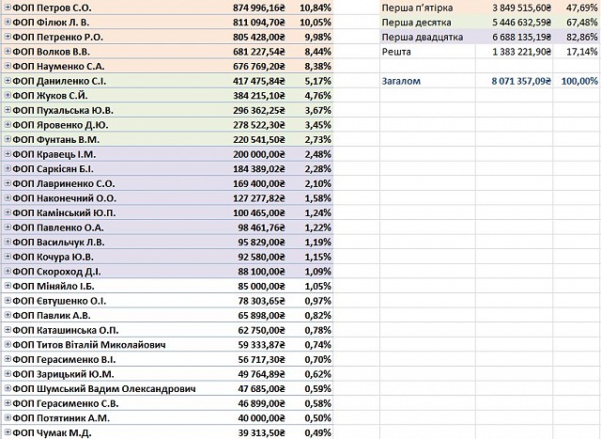The width and height of the screenshot is (601, 439).
Task: Click plus icon beside ФОП Волков В.В.
Action: tap(8, 52)
